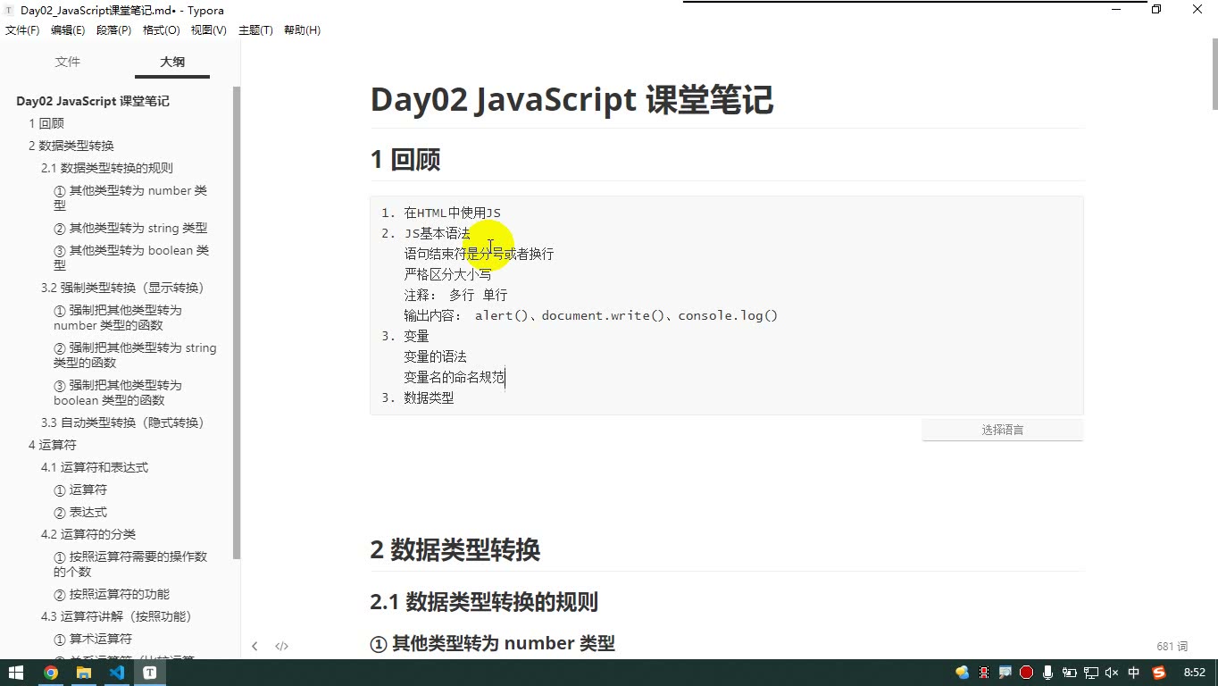Click code line 变量名的命名规范
The width and height of the screenshot is (1218, 686).
[x=455, y=377]
